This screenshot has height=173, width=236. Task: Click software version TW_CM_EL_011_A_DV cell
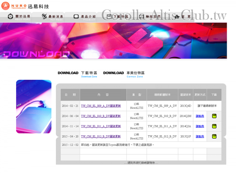[x=162, y=126]
